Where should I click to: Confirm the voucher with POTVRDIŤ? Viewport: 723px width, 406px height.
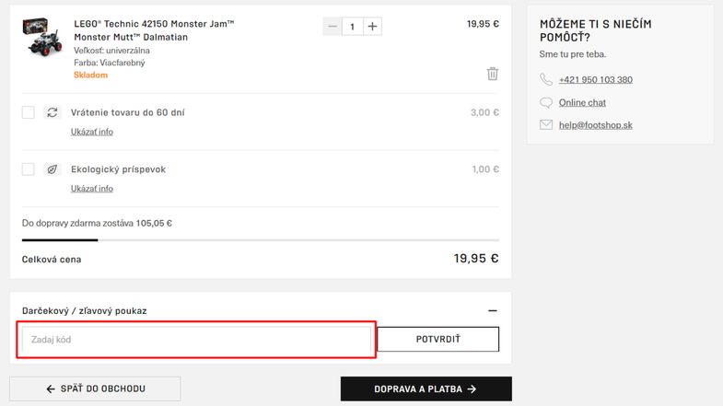438,339
